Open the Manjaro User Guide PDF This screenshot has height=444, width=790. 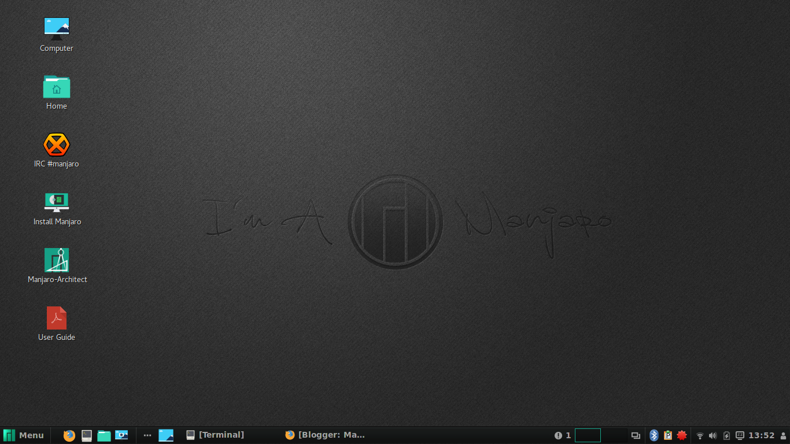pos(56,317)
